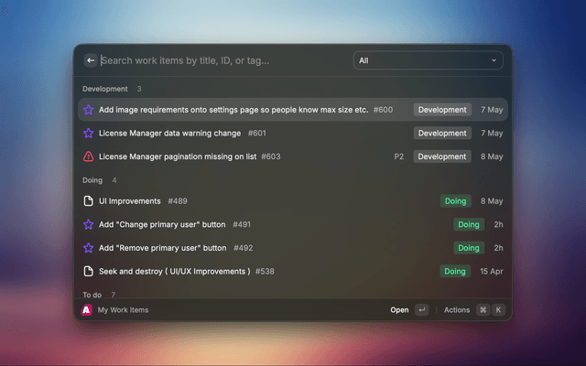586x366 pixels.
Task: Select 'License Manager data warning change' item
Action: click(x=293, y=133)
